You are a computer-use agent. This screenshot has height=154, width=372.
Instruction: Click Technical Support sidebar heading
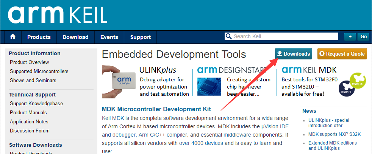coord(32,95)
